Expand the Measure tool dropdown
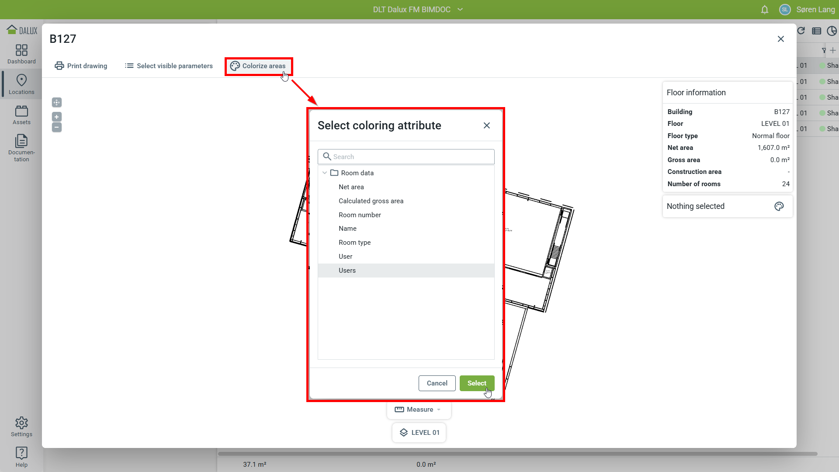This screenshot has width=839, height=472. 439,410
